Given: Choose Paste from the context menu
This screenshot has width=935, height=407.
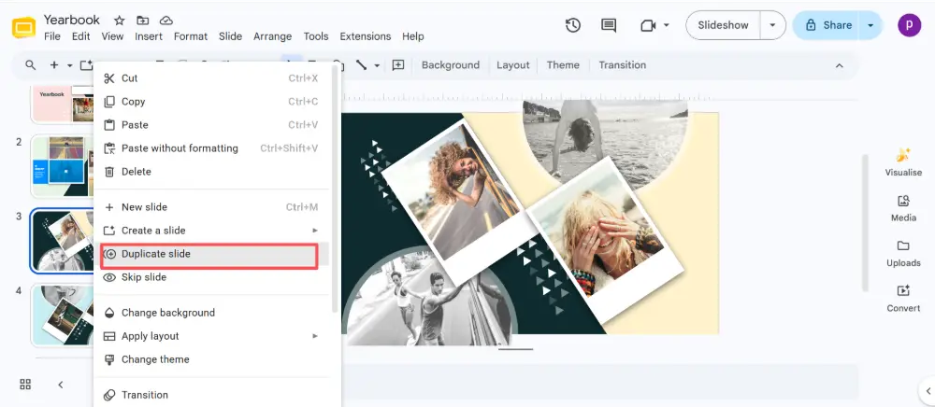Looking at the screenshot, I should tap(211, 125).
